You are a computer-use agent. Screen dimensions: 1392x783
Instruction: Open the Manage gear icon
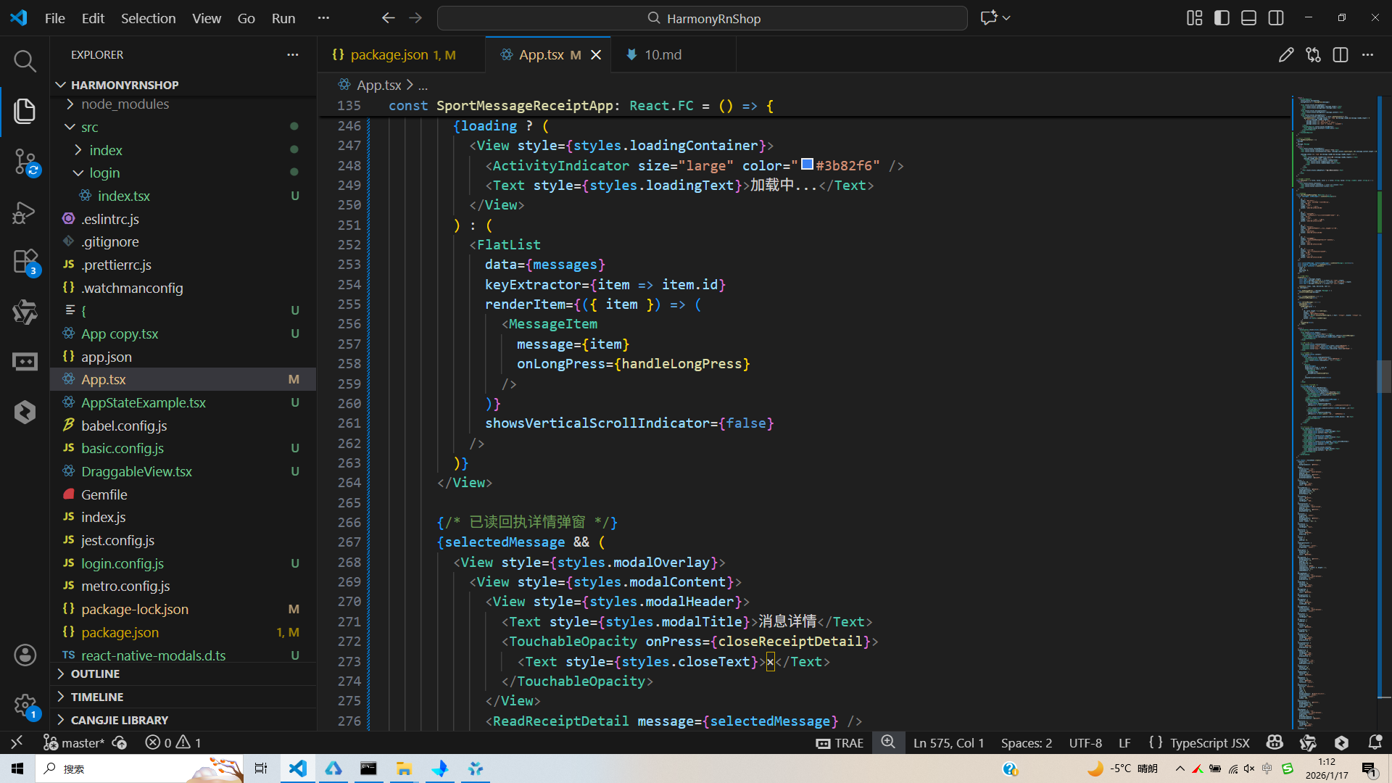25,705
